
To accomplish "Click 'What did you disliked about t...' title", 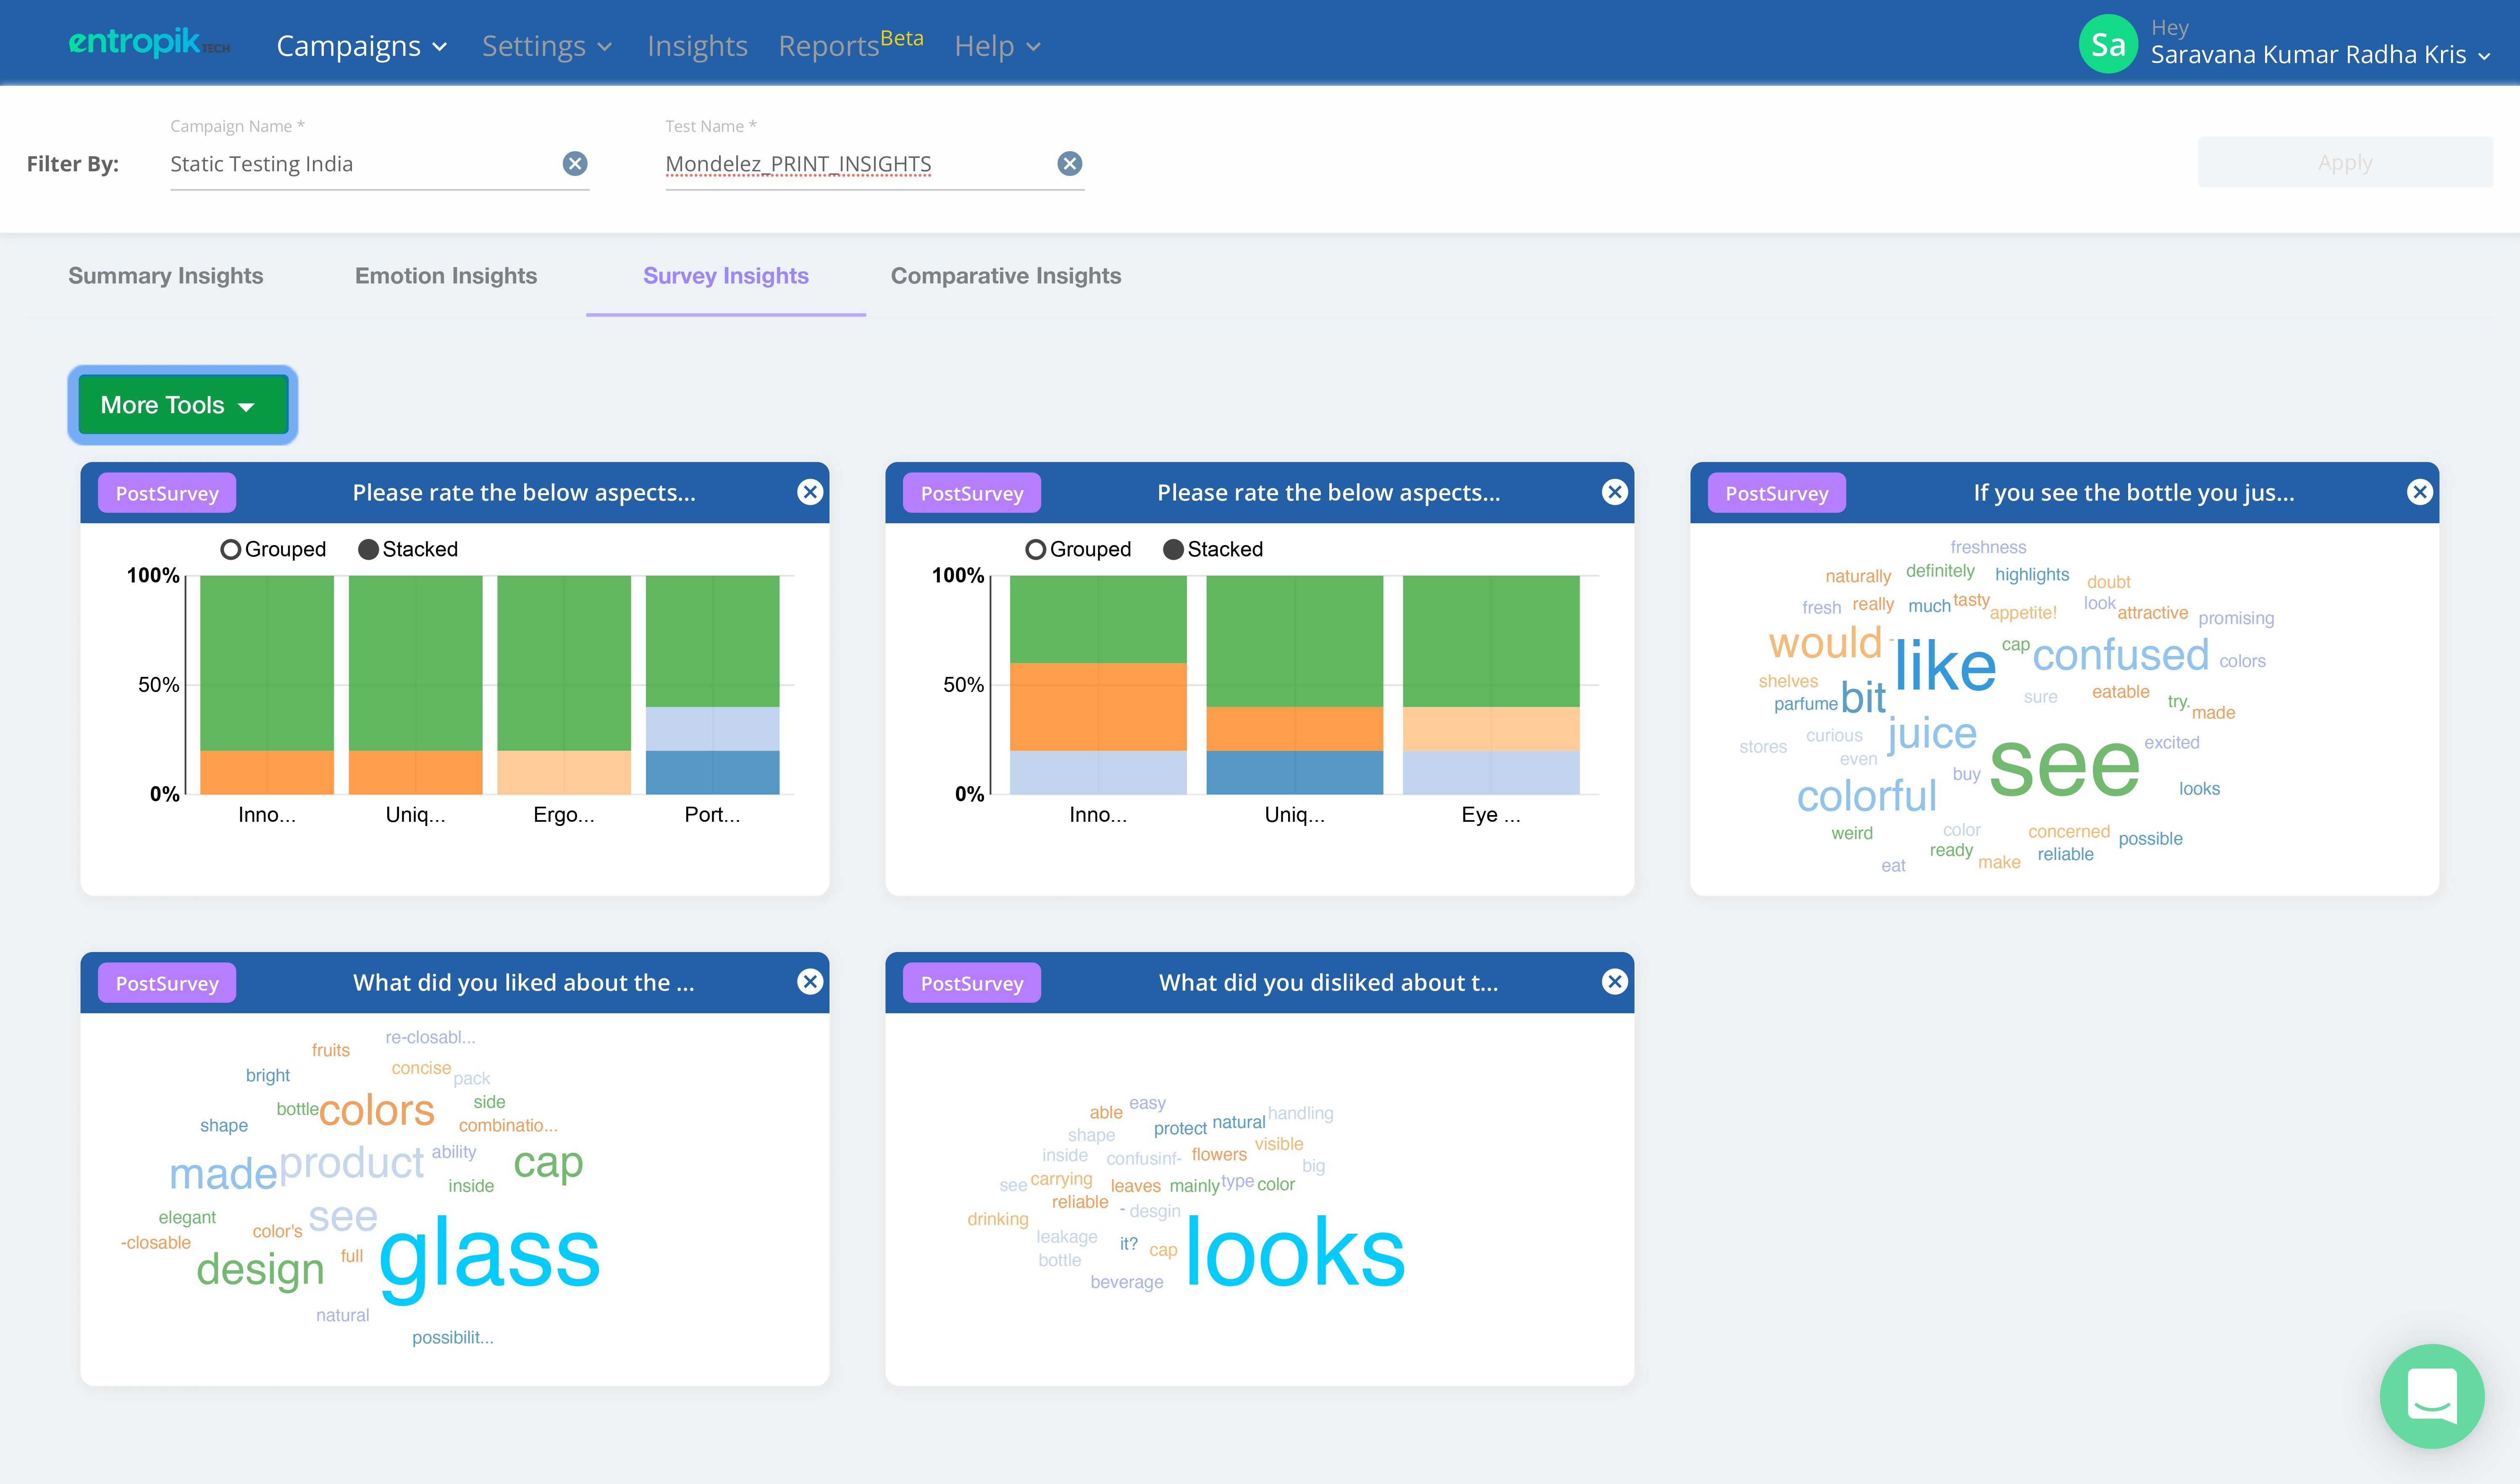I will (x=1328, y=983).
